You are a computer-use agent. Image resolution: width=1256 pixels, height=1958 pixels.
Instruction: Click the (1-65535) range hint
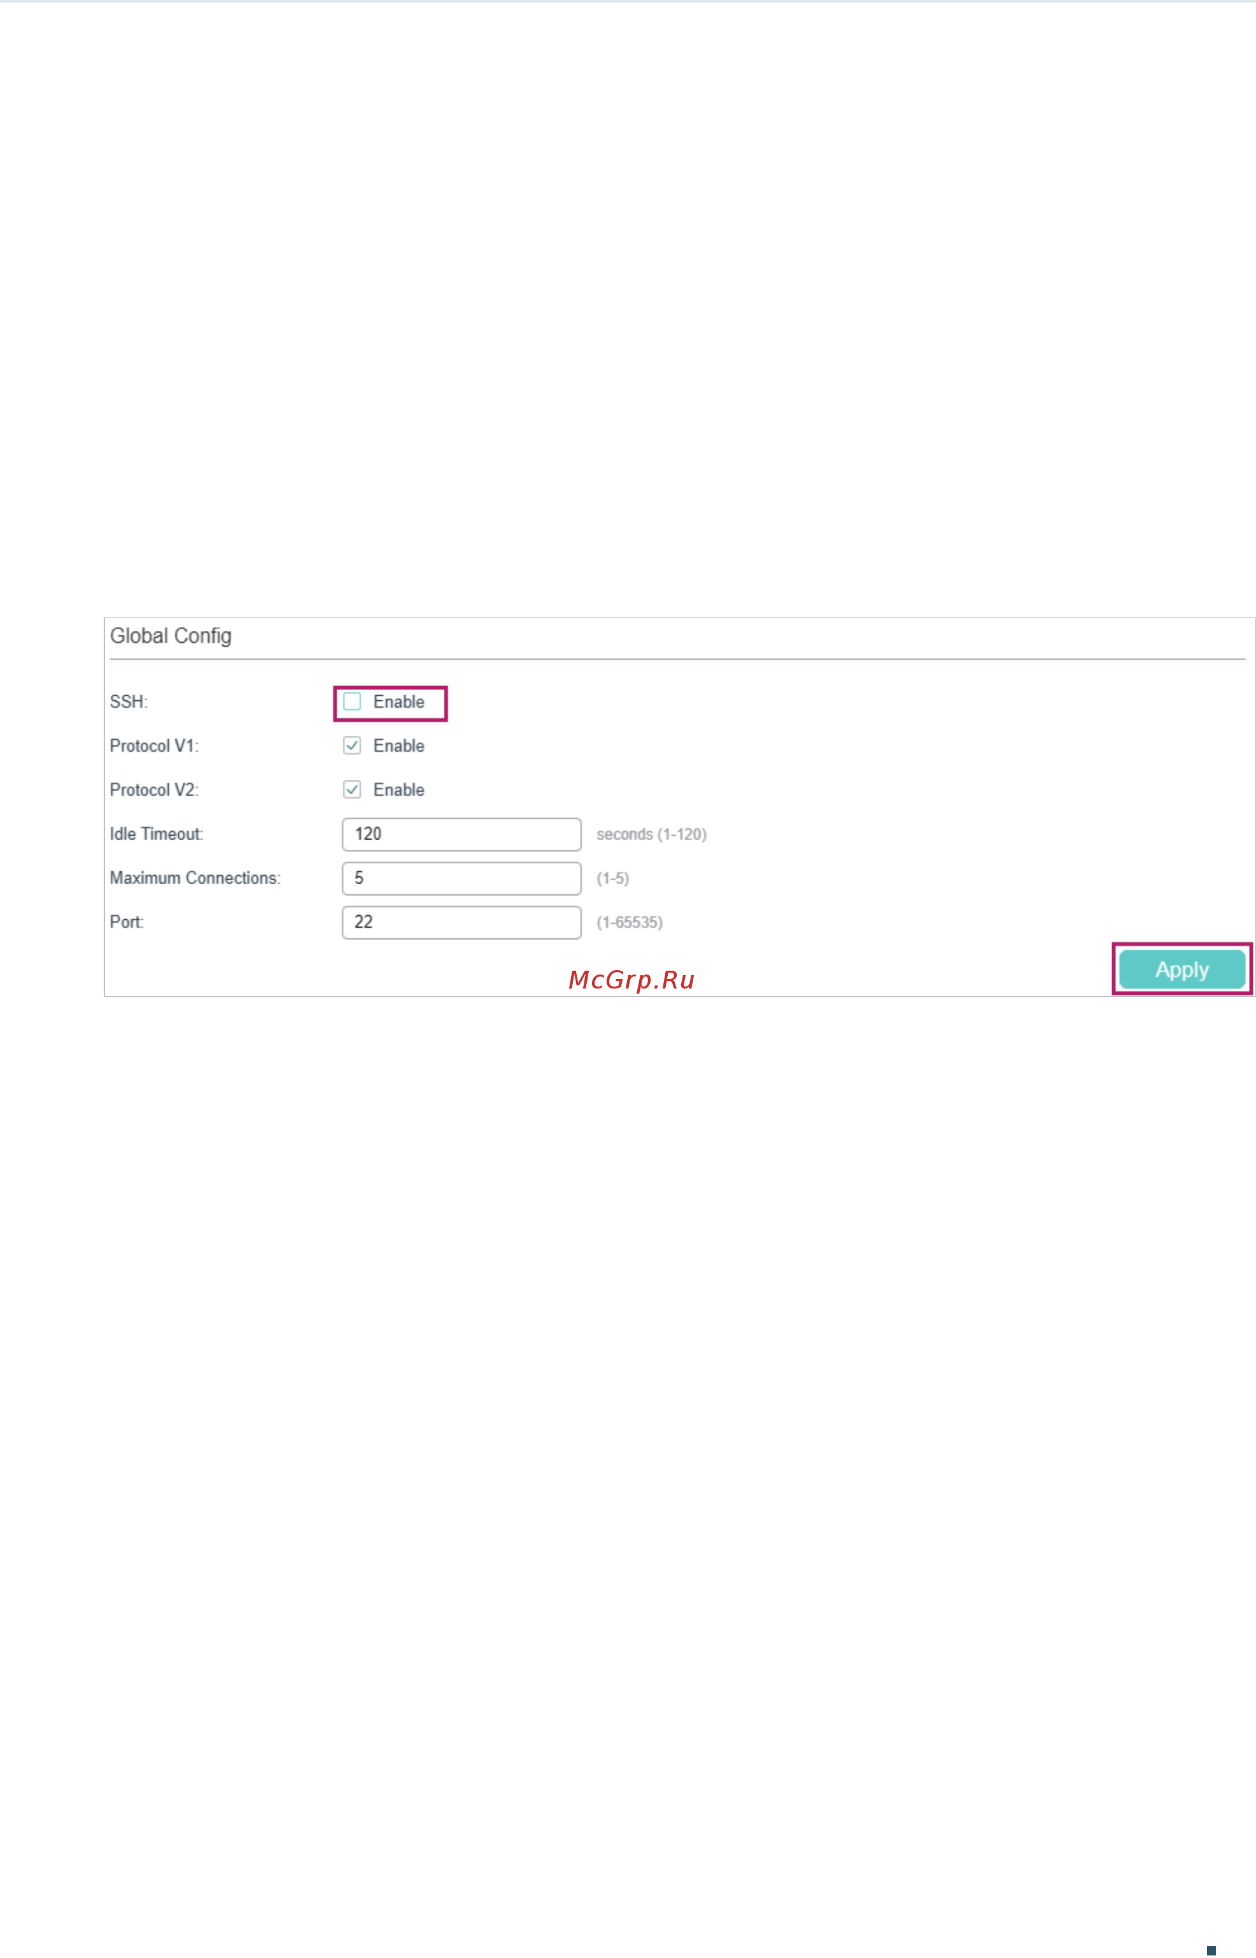pos(630,923)
